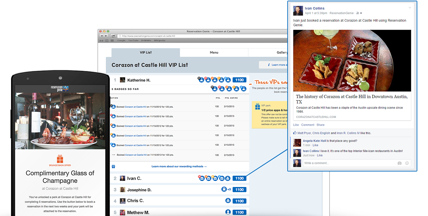Open Matt Pryor's profile from likes
Viewport: 428px width, 216px height.
tap(304, 133)
